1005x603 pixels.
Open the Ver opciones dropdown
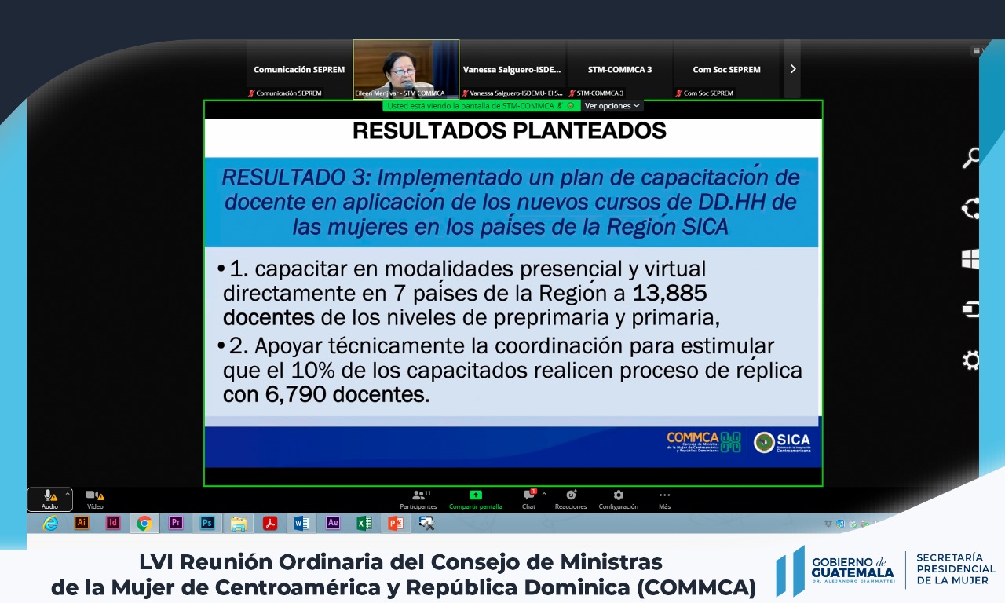point(612,105)
